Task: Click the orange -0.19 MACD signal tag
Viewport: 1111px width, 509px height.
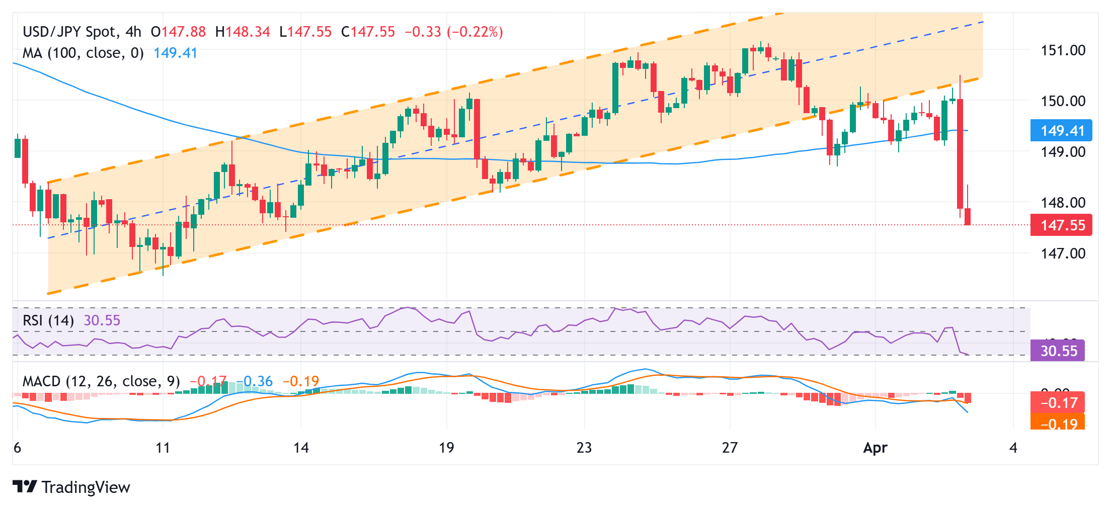Action: coord(1058,422)
